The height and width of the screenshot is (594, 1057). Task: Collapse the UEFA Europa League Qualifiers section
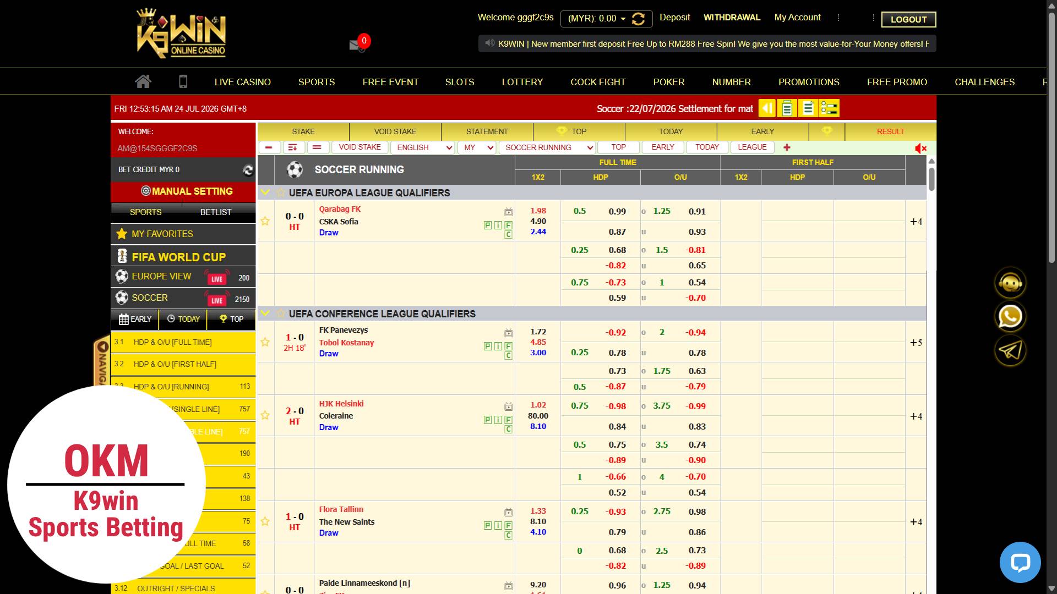(265, 193)
